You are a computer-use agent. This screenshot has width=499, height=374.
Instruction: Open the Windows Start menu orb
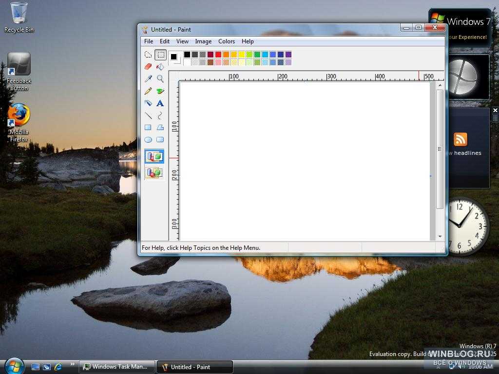click(14, 366)
